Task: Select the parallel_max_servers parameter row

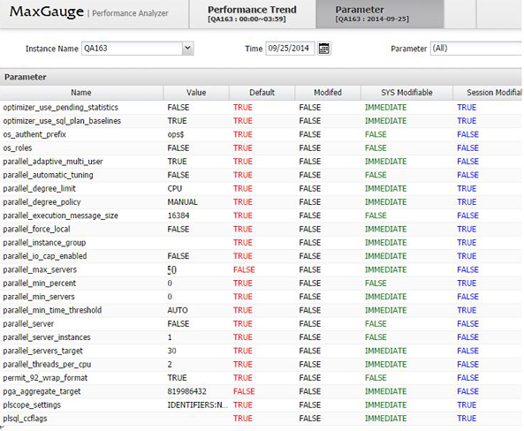Action: 261,269
